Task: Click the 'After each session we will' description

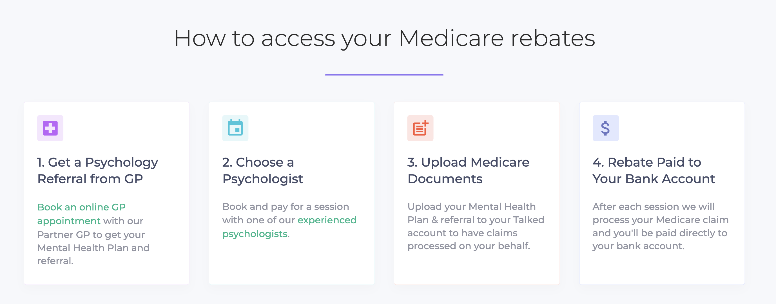Action: tap(660, 226)
